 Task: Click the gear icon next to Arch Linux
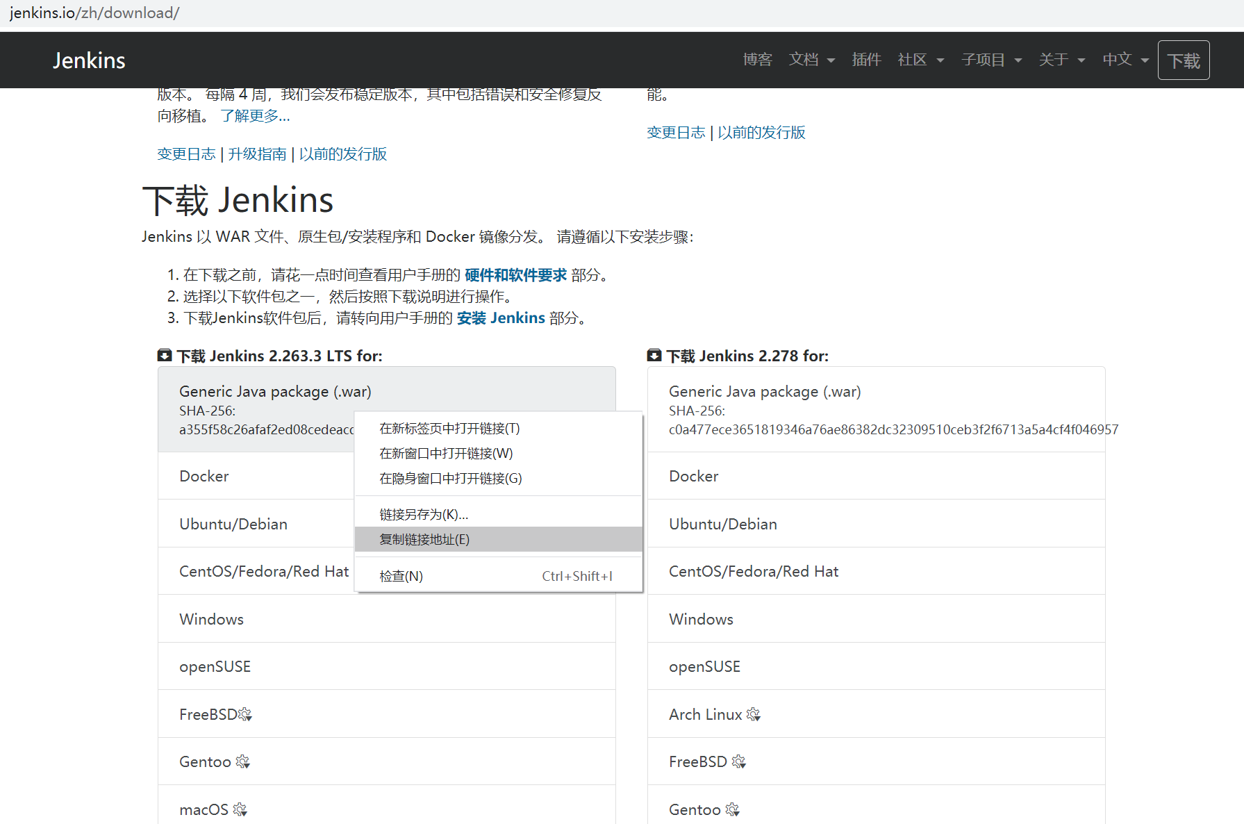[x=754, y=714]
